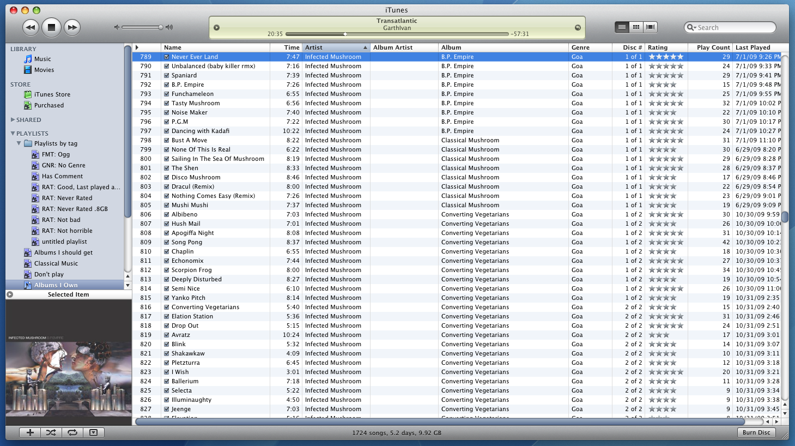Uncheck the Funchameleon track checkbox
The width and height of the screenshot is (795, 446).
(x=167, y=94)
